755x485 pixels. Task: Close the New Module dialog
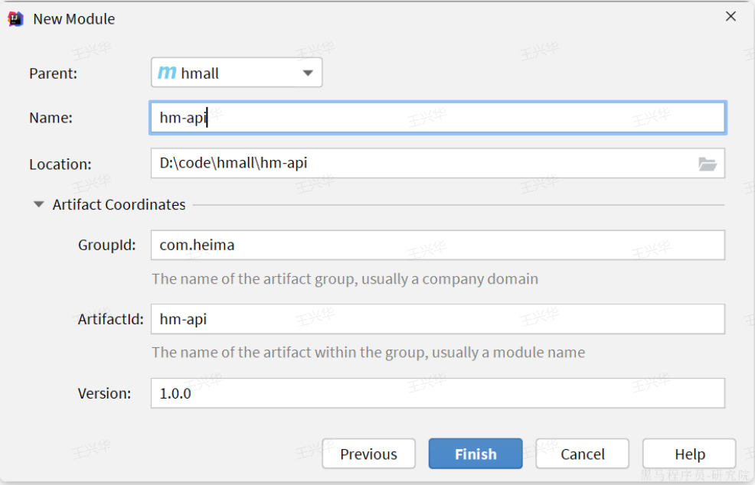point(730,17)
